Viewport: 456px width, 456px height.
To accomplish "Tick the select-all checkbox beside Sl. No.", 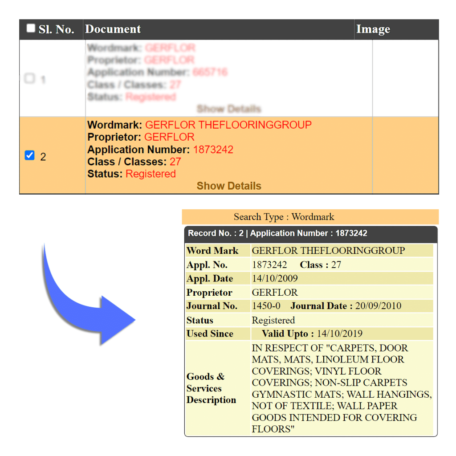I will (x=30, y=28).
